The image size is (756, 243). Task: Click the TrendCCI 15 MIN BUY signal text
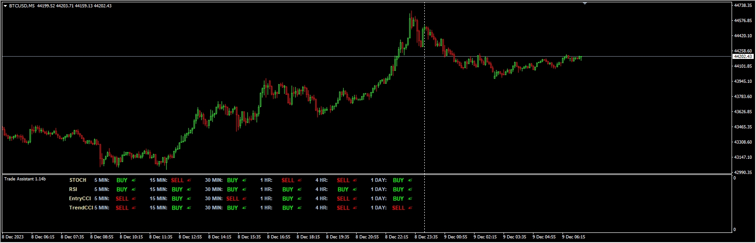(x=177, y=208)
